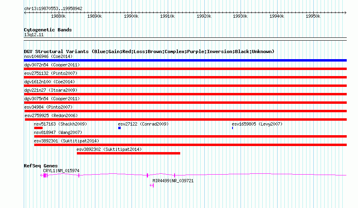The image size is (358, 208).
Task: Open the esv27122 (Conrad2009) variant
Action: point(143,124)
